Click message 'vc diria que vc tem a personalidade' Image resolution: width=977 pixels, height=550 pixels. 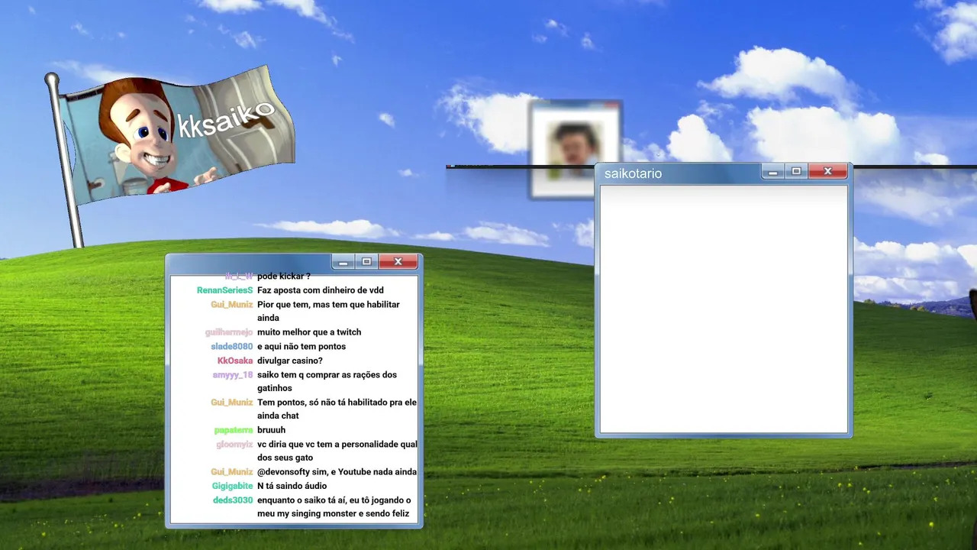coord(337,451)
